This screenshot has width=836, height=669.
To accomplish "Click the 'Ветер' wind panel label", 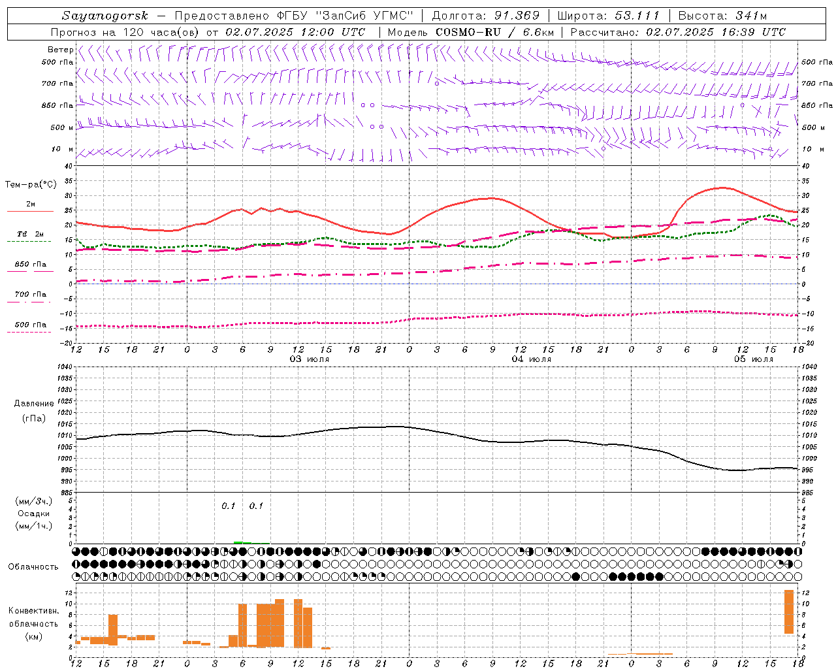I will pyautogui.click(x=60, y=50).
